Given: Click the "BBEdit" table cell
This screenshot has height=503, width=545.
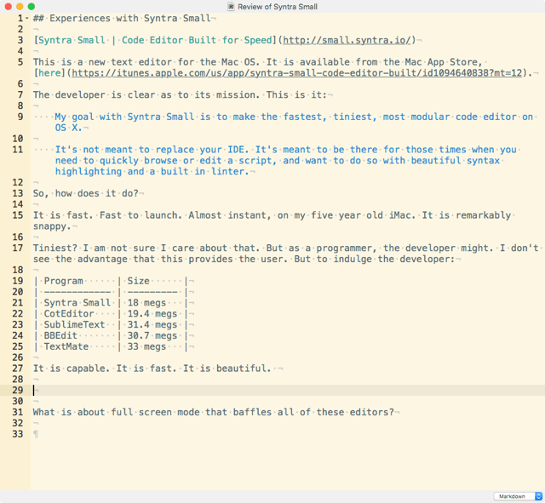Looking at the screenshot, I should coord(60,335).
